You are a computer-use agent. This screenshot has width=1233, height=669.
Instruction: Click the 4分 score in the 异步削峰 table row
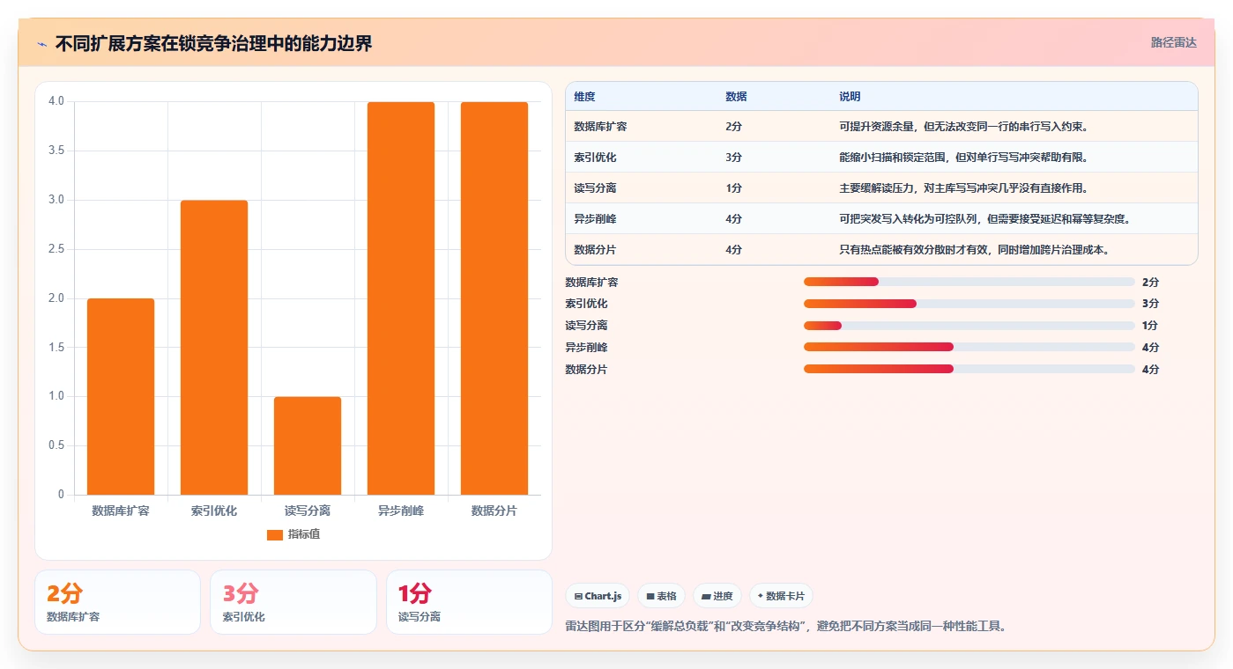coord(733,219)
